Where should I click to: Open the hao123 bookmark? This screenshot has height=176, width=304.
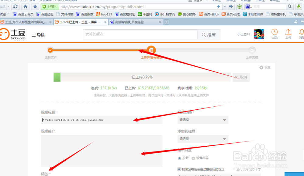click(x=104, y=14)
